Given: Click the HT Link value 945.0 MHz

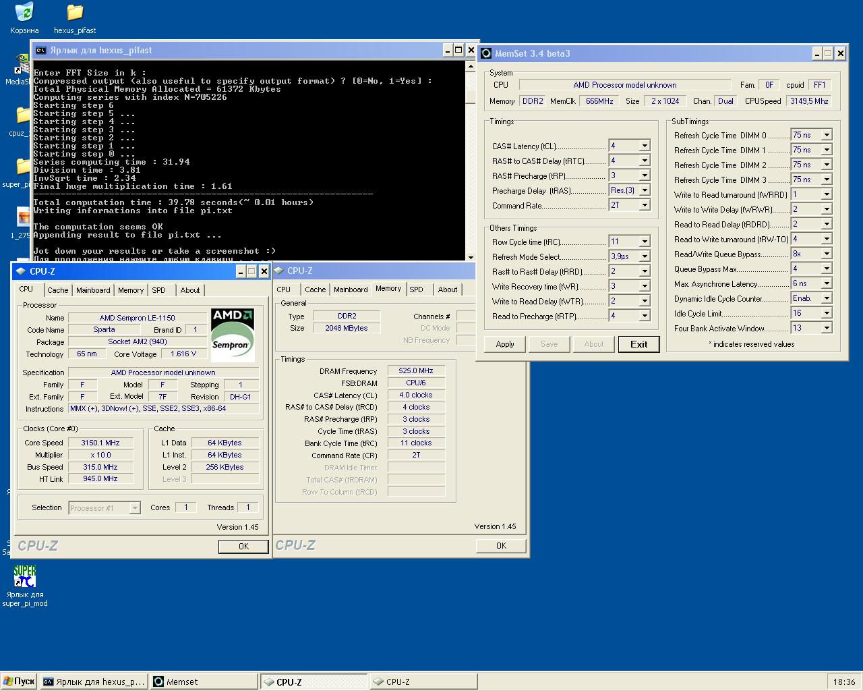Looking at the screenshot, I should click(100, 479).
